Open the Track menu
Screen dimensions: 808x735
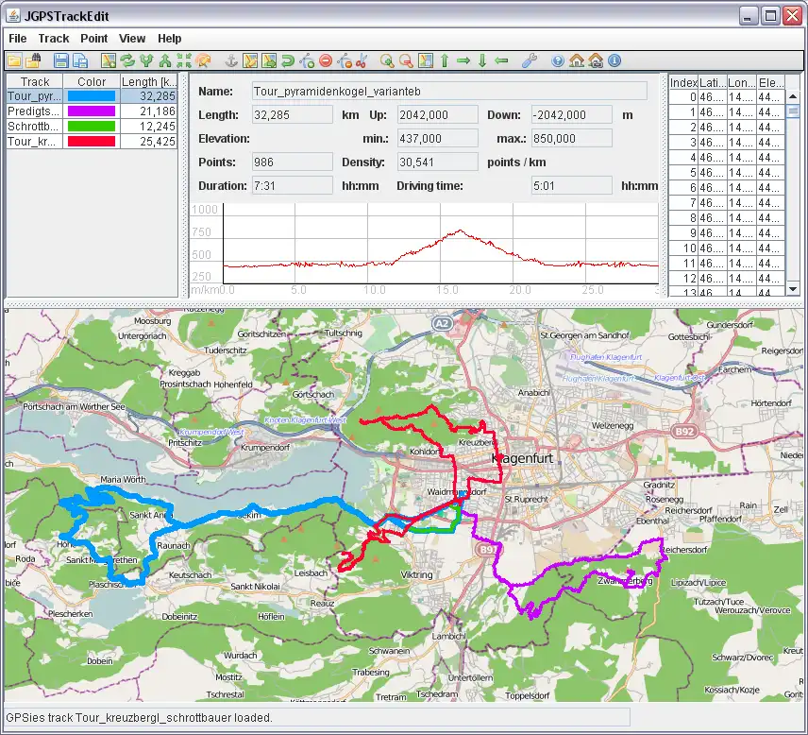(x=54, y=39)
